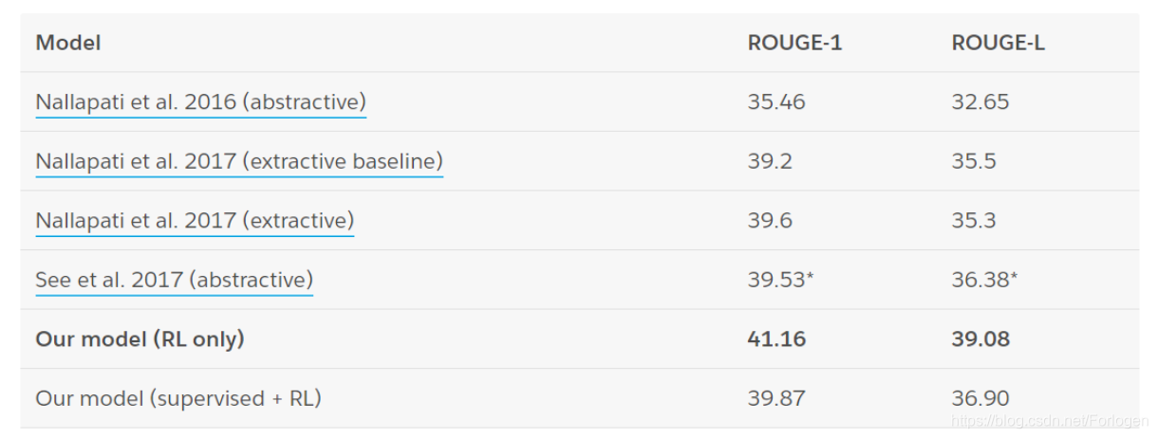Click the Our model (RL only) row label
Image resolution: width=1157 pixels, height=438 pixels.
click(x=140, y=339)
